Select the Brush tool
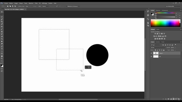The height and width of the screenshot is (102, 182). click(2, 29)
